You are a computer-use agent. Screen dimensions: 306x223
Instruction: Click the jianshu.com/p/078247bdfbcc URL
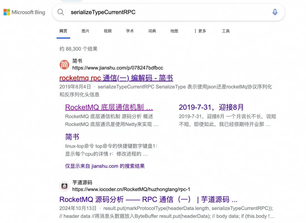[118, 68]
